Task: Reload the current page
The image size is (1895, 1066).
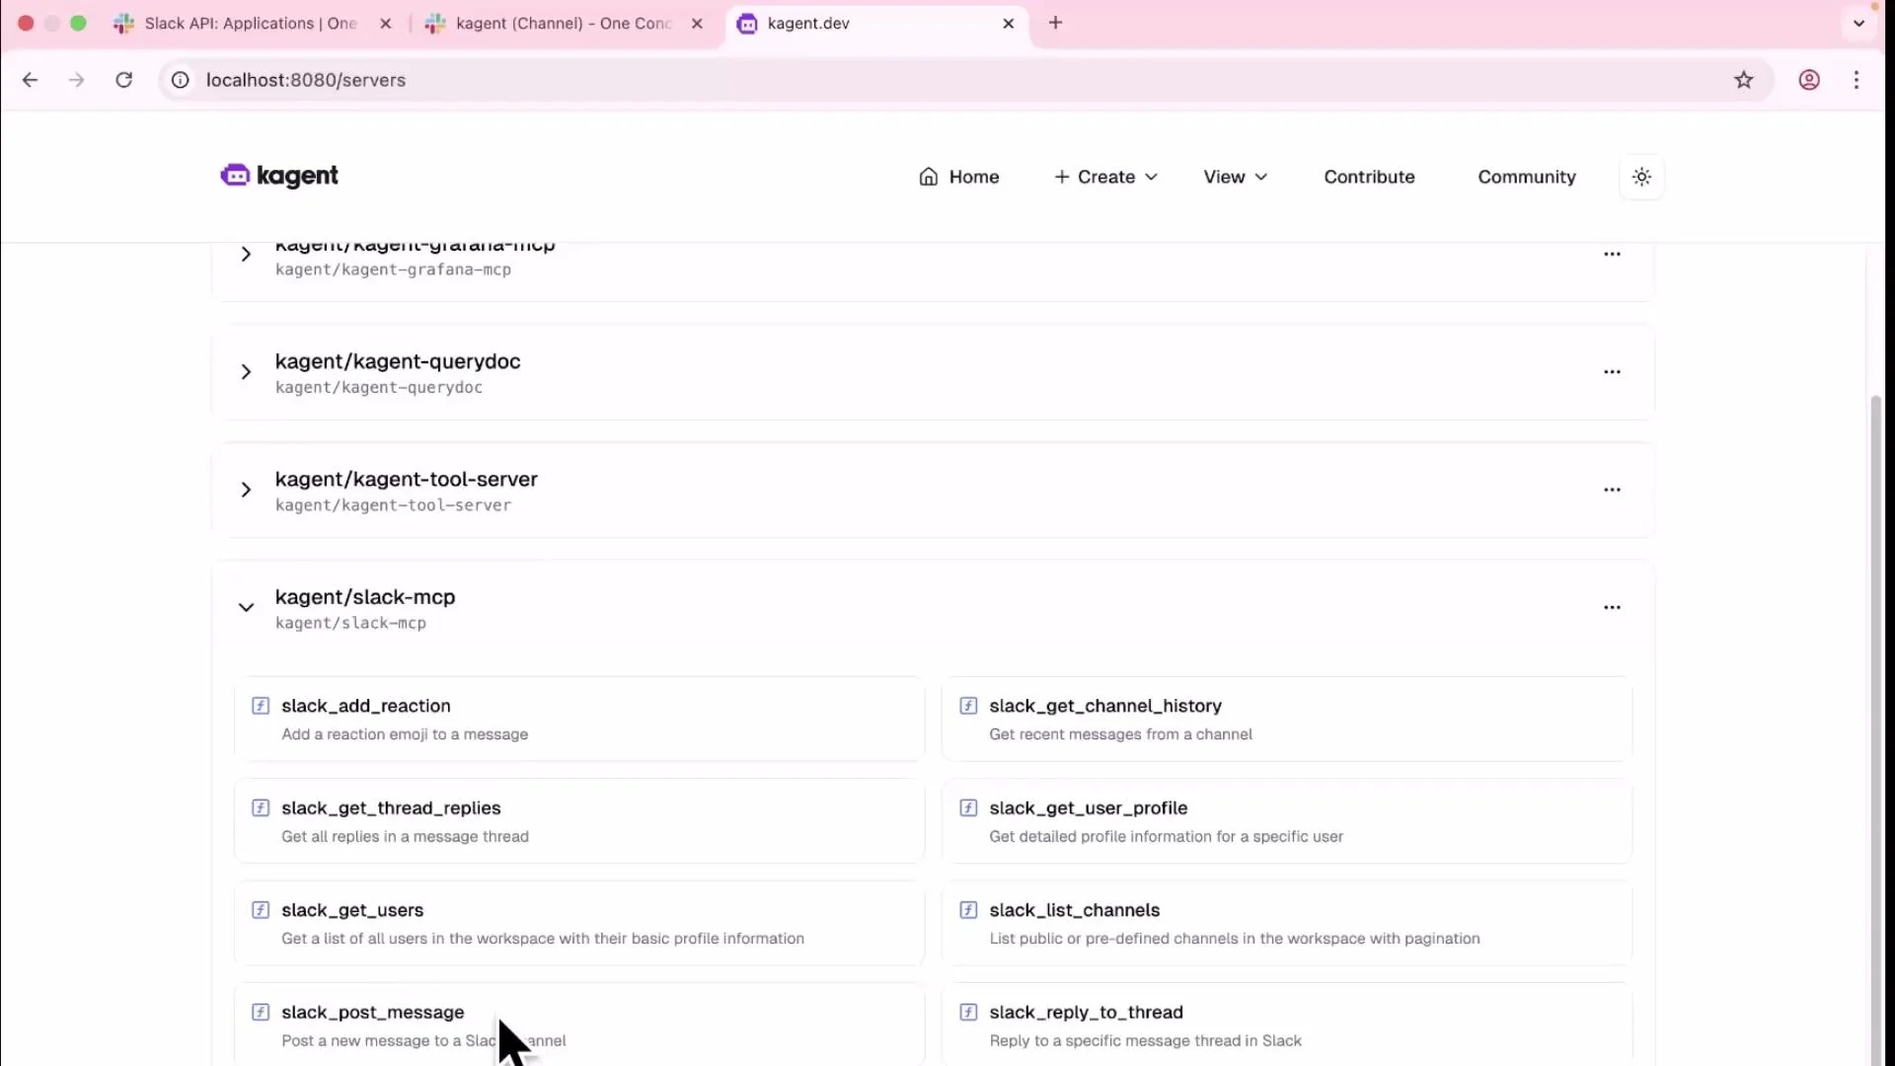Action: (123, 80)
